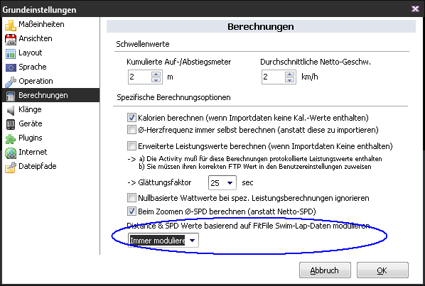Decrease the Durchschnittliche Netto-Geschw. value

click(289, 80)
